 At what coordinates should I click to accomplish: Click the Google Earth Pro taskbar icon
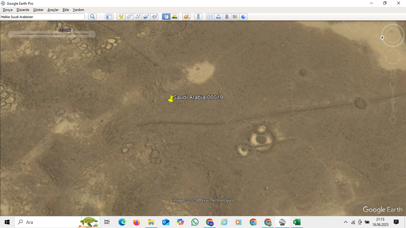[282, 222]
